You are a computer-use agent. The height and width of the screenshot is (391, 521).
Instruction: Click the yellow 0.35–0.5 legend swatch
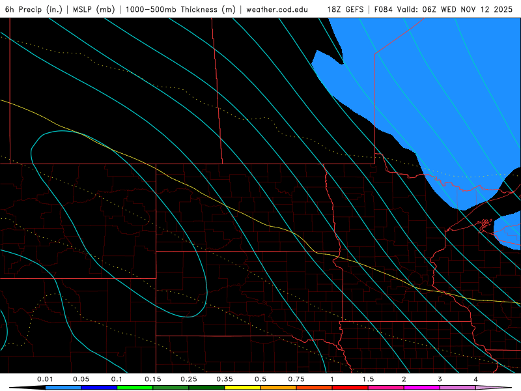click(242, 388)
